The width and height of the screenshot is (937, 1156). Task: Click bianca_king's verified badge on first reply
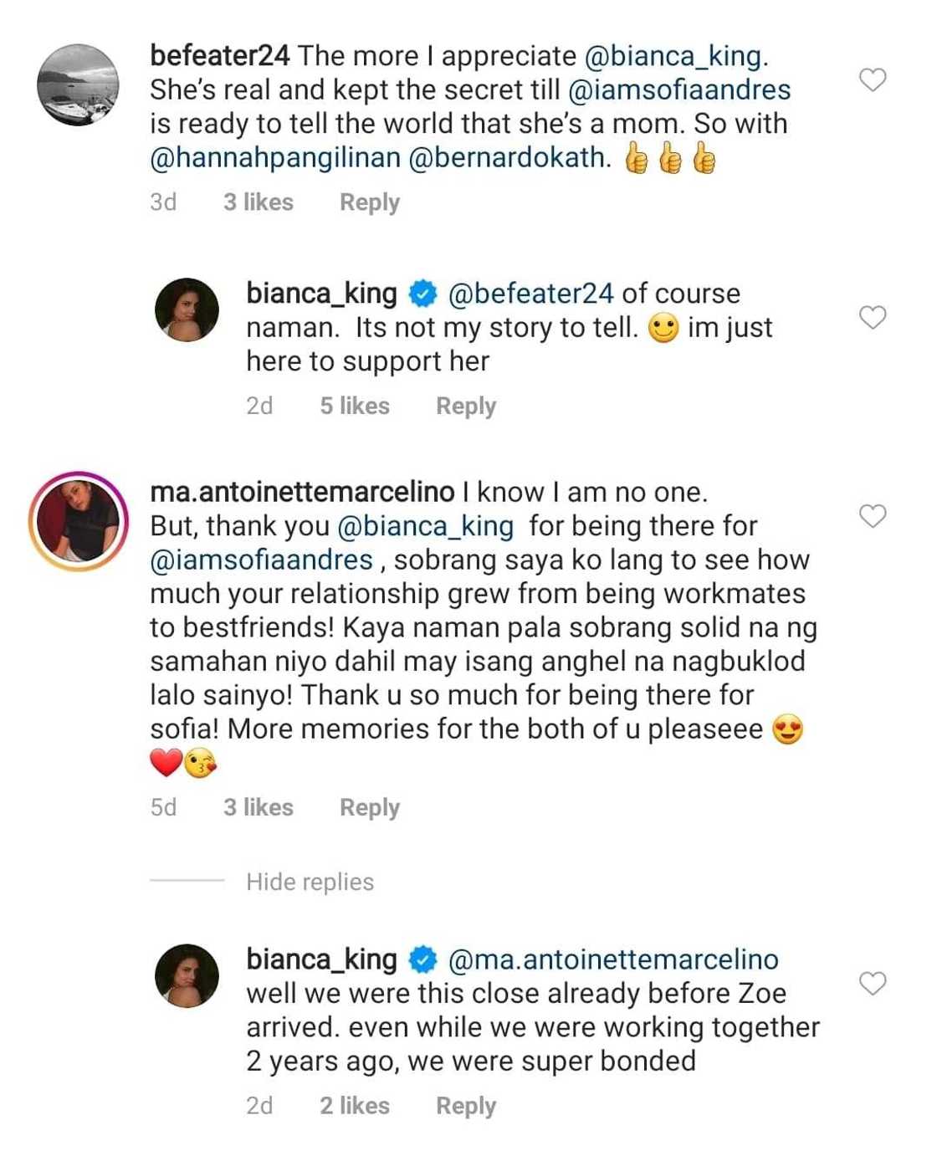pyautogui.click(x=422, y=293)
